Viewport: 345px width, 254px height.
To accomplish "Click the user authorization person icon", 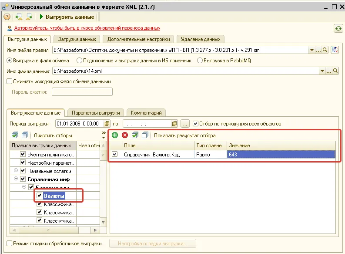I will (x=10, y=28).
